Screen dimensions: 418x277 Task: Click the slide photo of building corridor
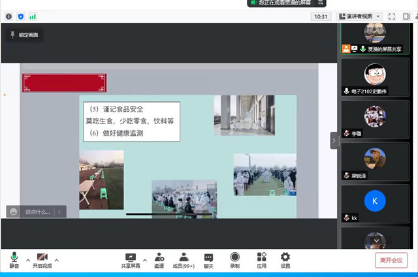(244, 116)
